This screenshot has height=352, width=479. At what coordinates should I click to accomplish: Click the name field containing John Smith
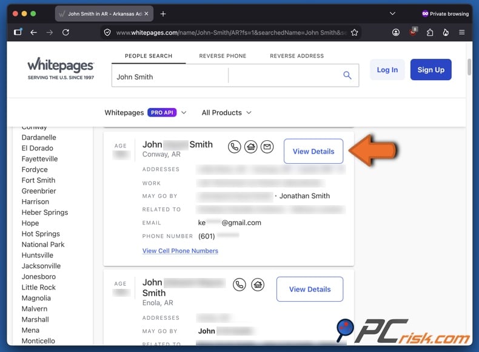coord(170,75)
